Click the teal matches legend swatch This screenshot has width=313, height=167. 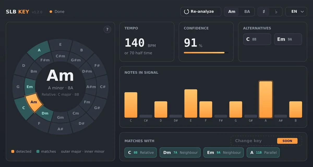pos(38,151)
